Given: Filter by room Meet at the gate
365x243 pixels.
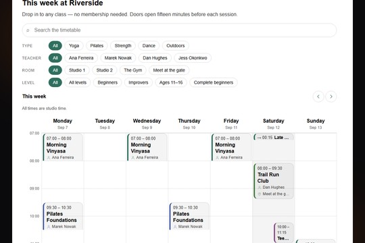Looking at the screenshot, I should point(169,70).
